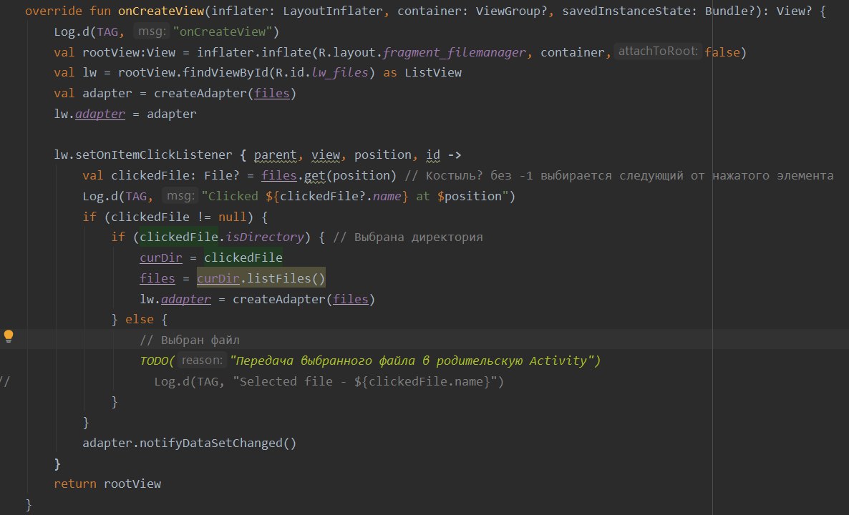The height and width of the screenshot is (515, 849).
Task: Click curDir in the 'curDir = clickedFile' assignment
Action: tap(161, 258)
